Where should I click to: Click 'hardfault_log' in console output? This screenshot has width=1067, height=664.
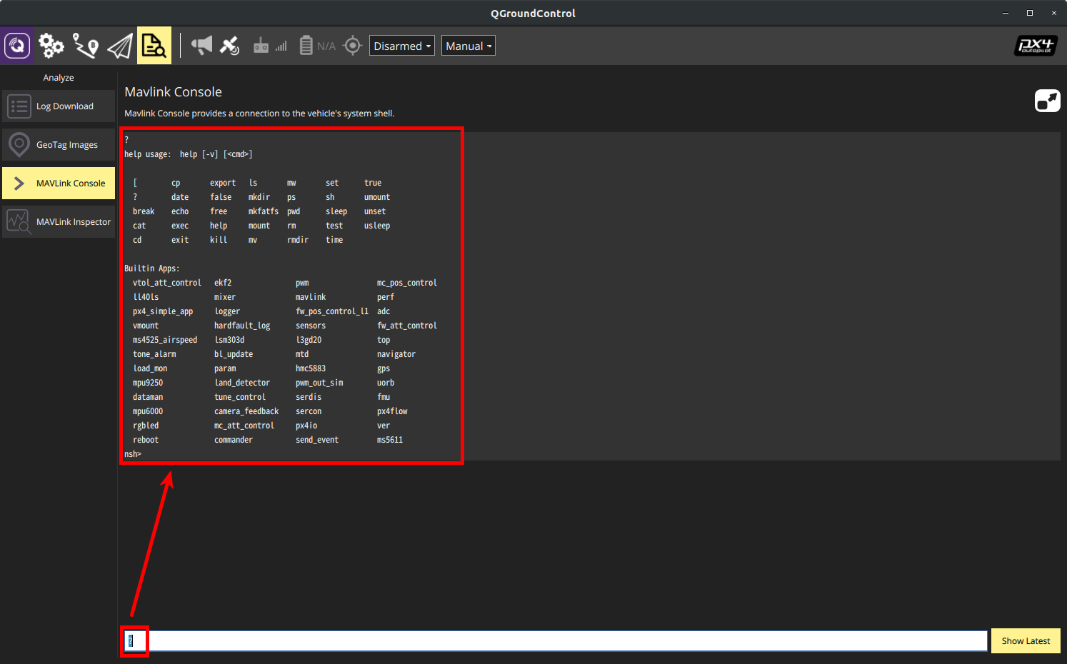[242, 326]
